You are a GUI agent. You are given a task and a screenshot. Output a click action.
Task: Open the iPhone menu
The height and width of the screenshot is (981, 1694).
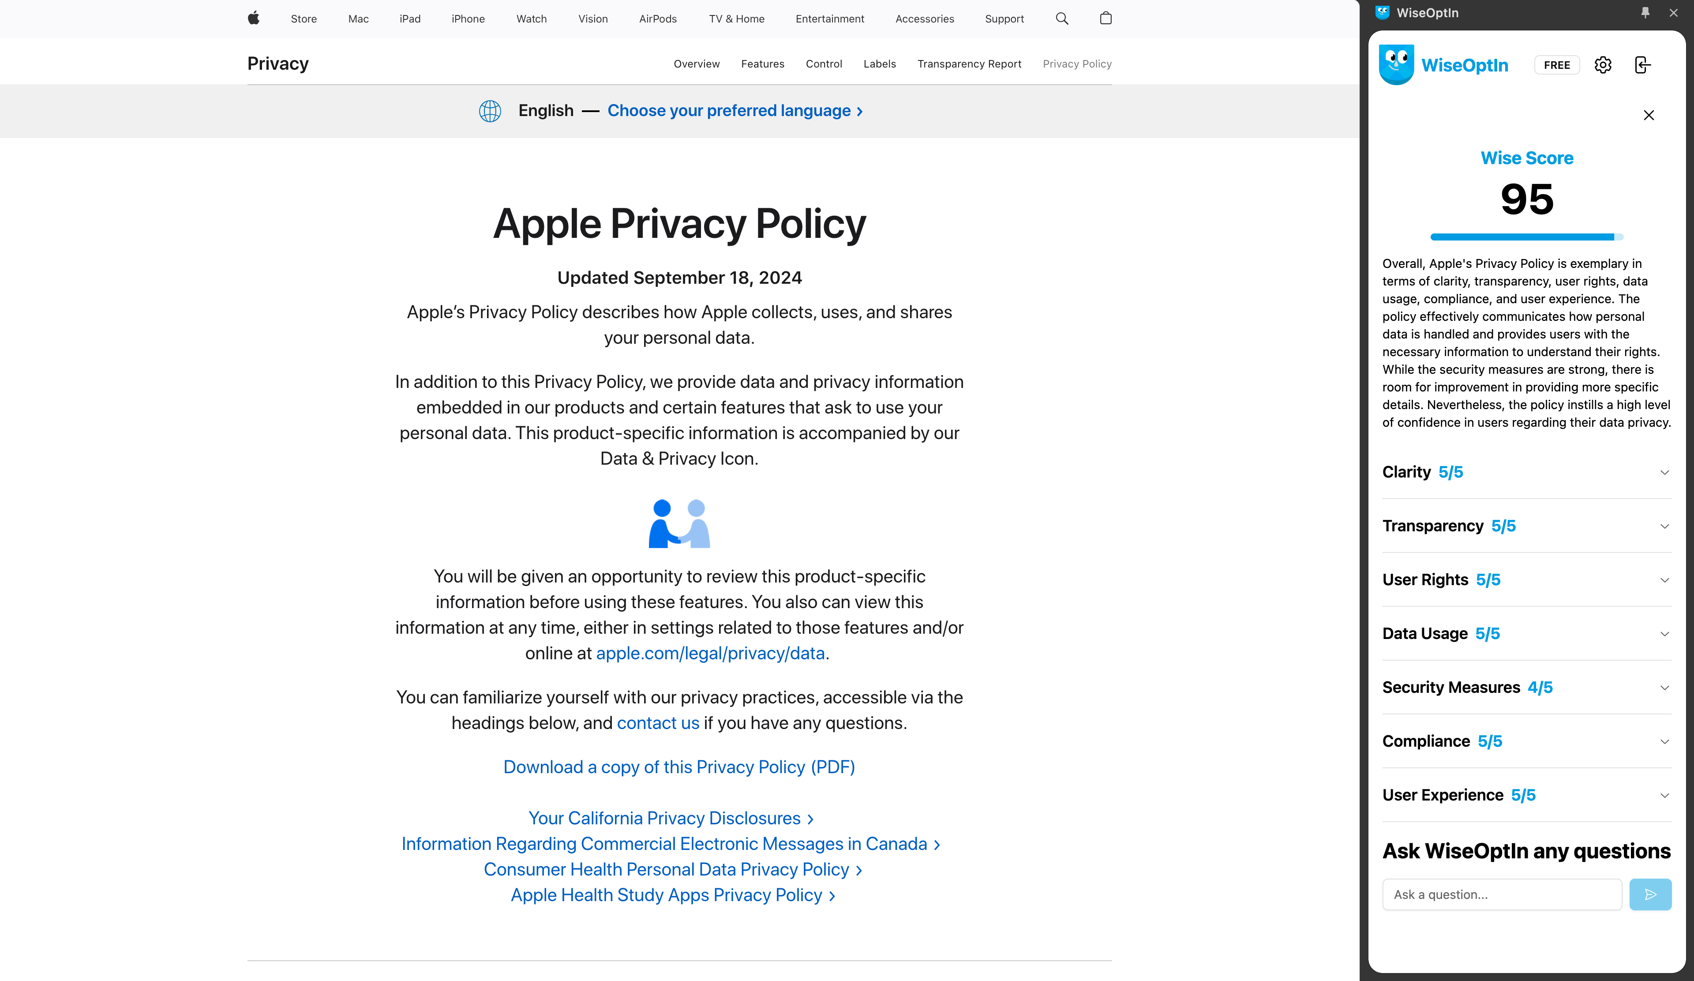[468, 19]
